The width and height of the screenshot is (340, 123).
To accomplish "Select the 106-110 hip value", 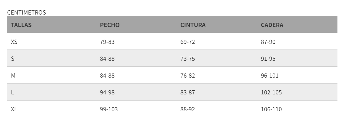I will 271,109.
